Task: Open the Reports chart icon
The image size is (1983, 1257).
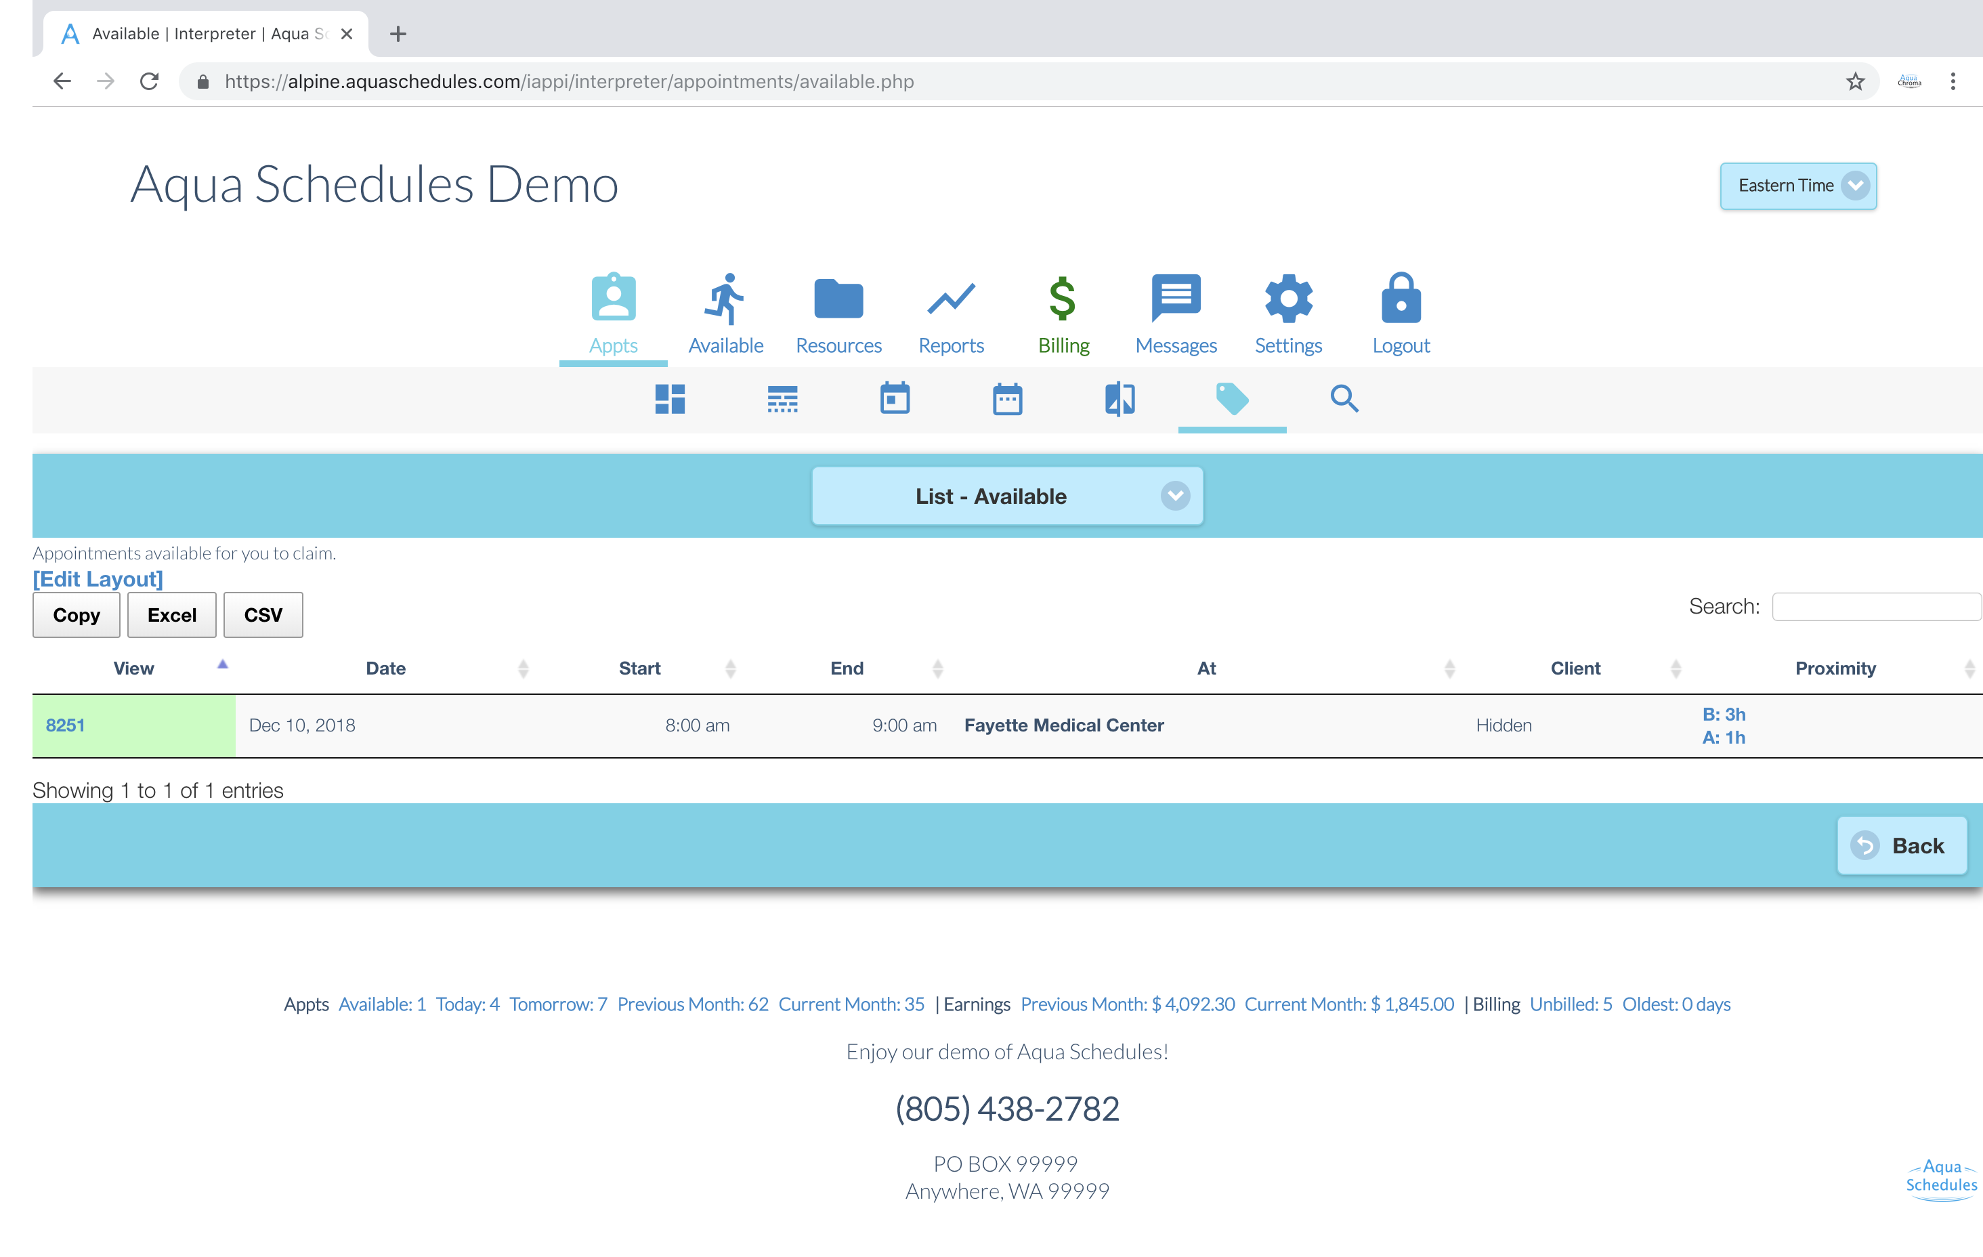Action: coord(951,298)
